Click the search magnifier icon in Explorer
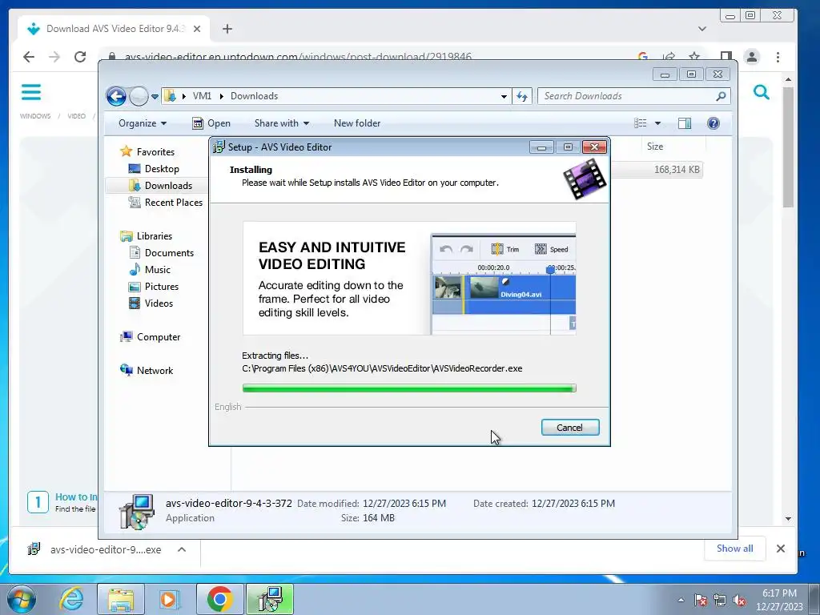Screen dimensions: 820x615 pos(722,96)
